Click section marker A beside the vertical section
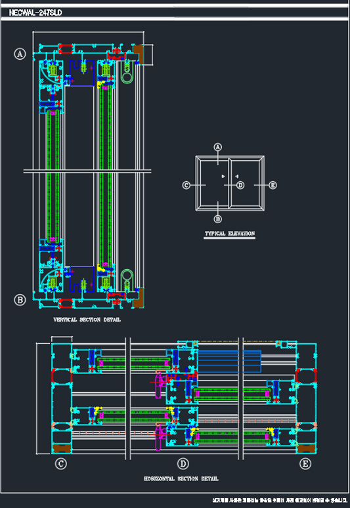 [20, 54]
